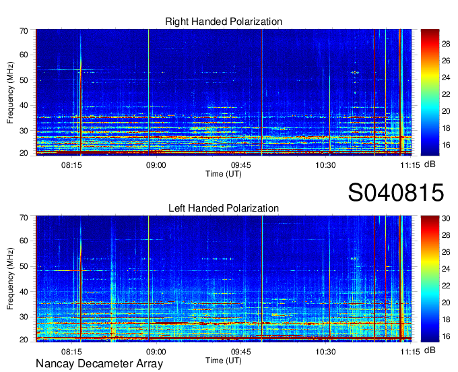
Task: Click the dB unit under Left Handed color scale
Action: click(x=430, y=350)
